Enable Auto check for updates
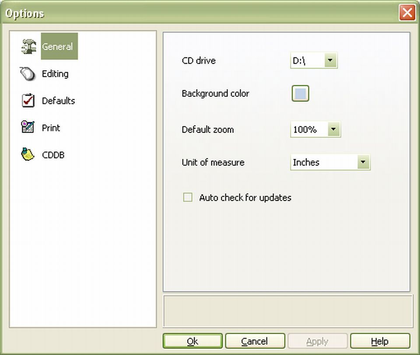 [188, 197]
